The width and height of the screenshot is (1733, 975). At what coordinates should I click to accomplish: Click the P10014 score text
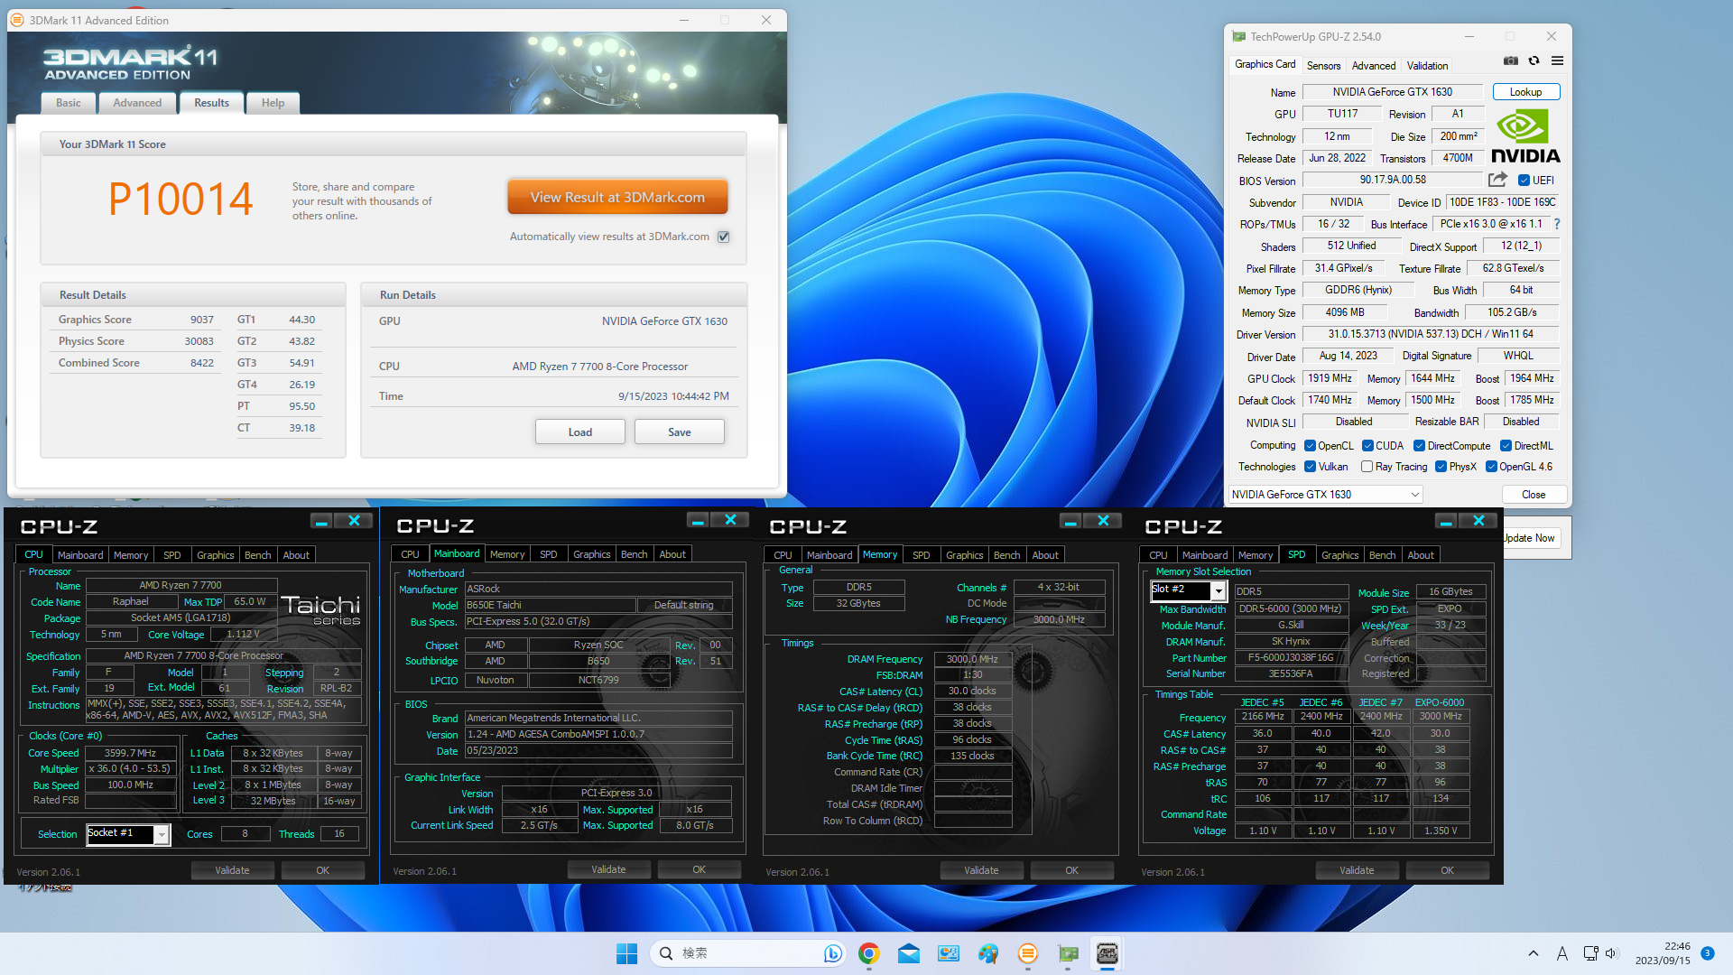[x=181, y=199]
